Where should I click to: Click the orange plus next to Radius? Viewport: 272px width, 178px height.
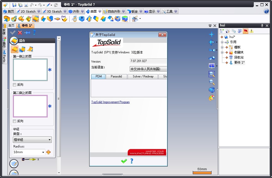(x=48, y=152)
